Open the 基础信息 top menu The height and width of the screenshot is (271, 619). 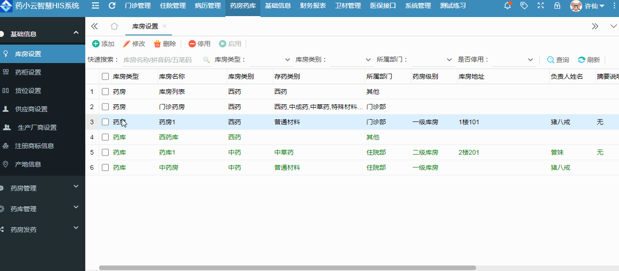[278, 6]
